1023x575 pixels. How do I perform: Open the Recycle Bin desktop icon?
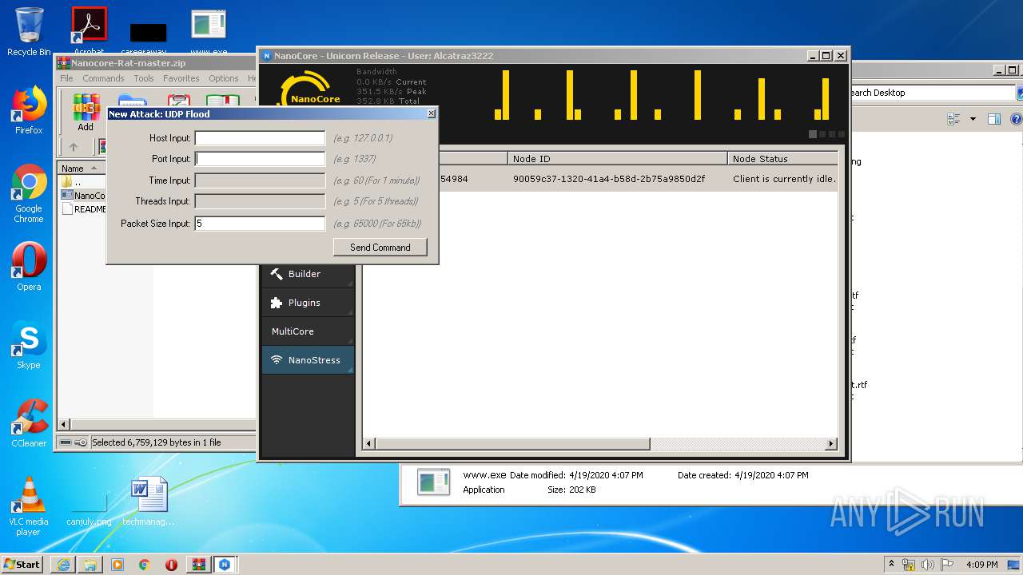click(x=29, y=32)
